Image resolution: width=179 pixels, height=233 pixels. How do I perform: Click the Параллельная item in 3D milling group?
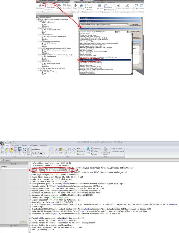(x=109, y=10)
